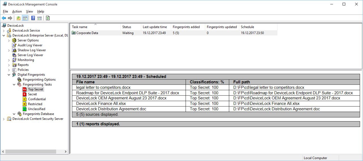Click the DeviceLock Enterprise Server tree icon
The width and height of the screenshot is (363, 161).
click(9, 35)
